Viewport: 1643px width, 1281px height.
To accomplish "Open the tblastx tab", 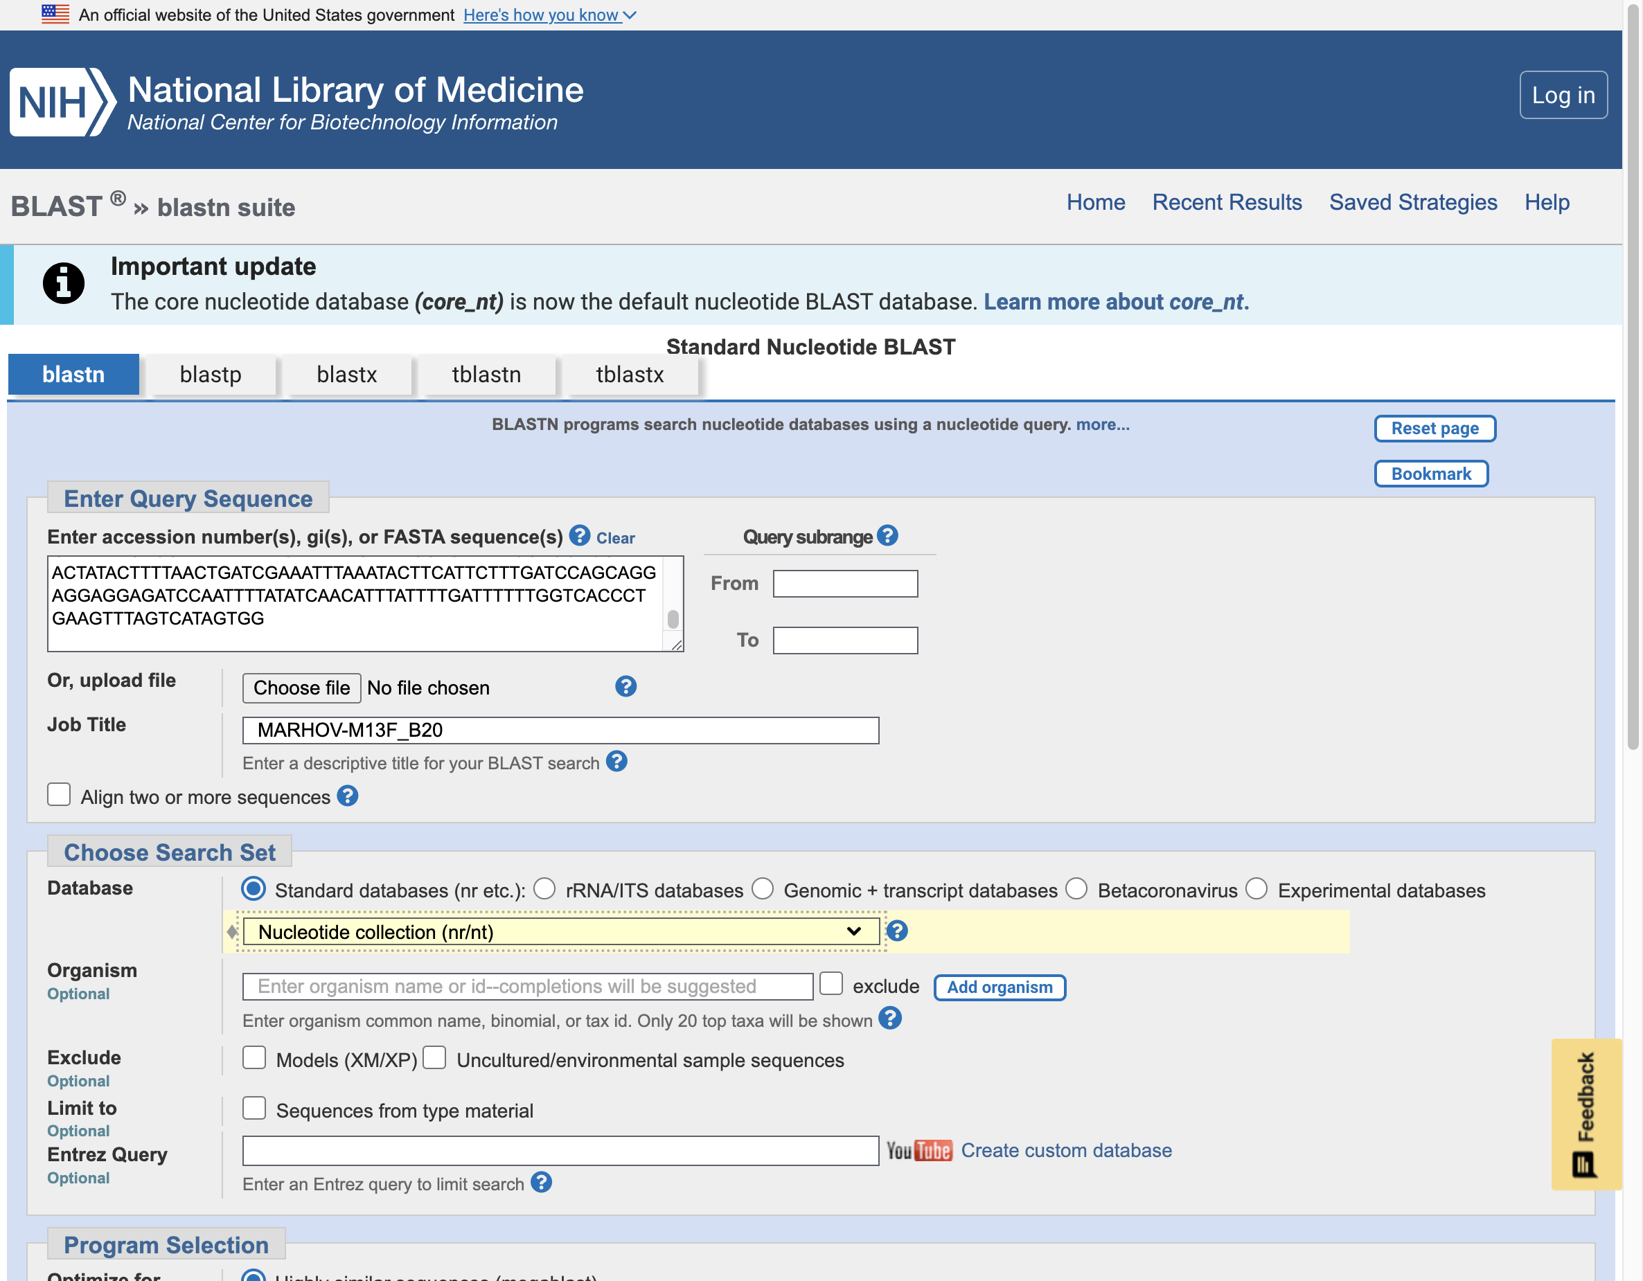I will point(630,375).
